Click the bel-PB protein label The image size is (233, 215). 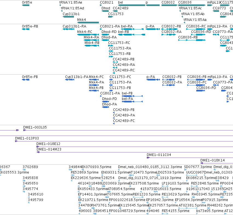[x=127, y=93]
